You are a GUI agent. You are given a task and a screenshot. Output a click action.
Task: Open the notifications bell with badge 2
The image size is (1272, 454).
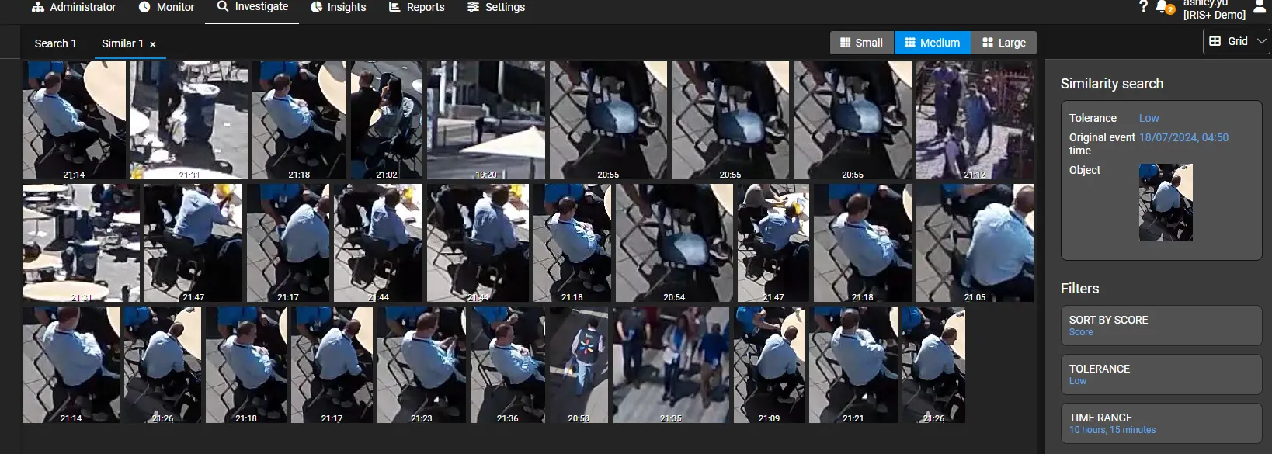pyautogui.click(x=1165, y=7)
